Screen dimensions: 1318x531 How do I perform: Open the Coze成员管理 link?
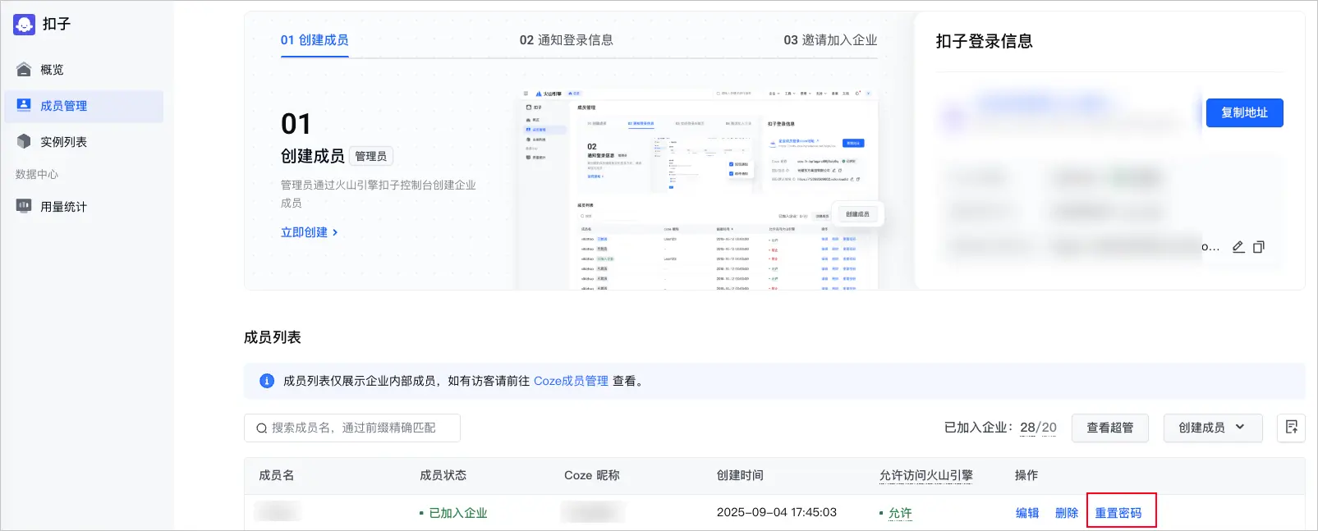[x=571, y=381]
